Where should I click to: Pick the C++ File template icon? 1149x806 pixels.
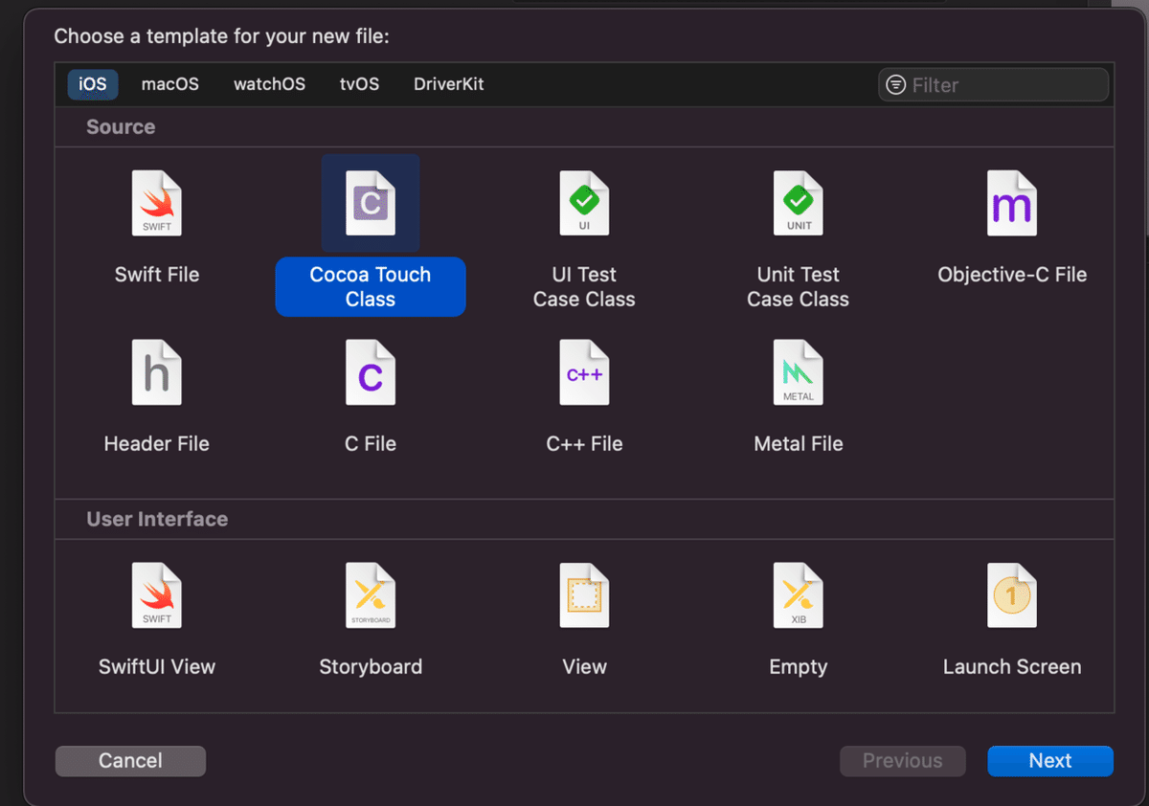coord(584,372)
